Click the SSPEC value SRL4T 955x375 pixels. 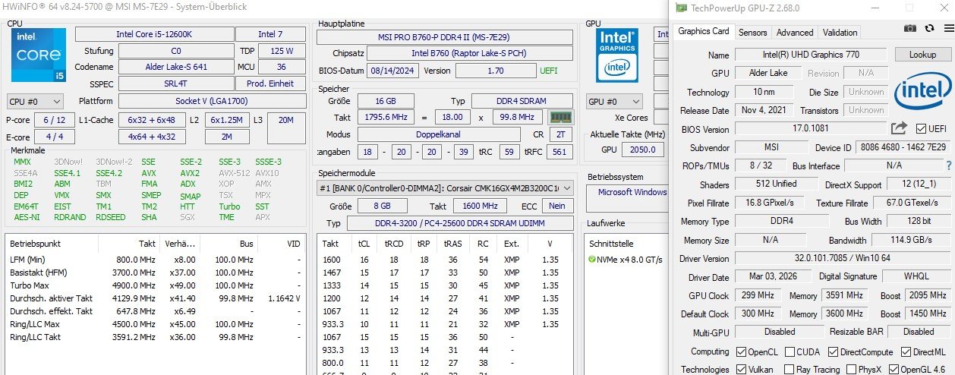[x=175, y=84]
